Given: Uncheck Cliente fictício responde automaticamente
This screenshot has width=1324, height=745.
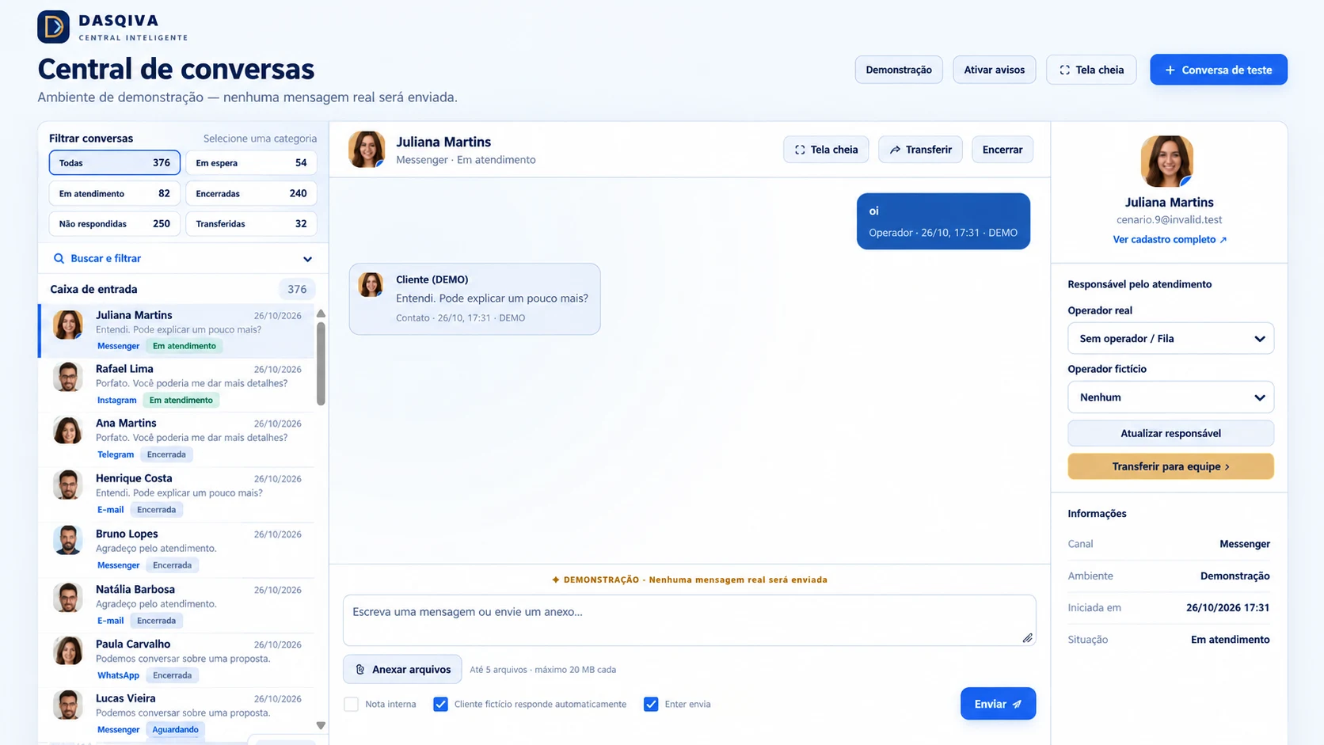Looking at the screenshot, I should pos(441,704).
